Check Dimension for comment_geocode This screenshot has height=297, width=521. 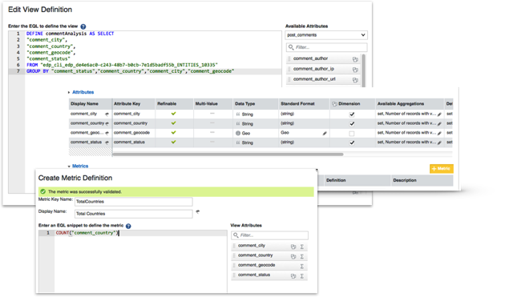(x=352, y=134)
